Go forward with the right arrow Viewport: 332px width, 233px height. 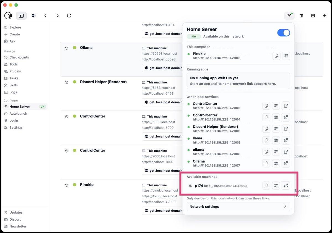click(57, 15)
